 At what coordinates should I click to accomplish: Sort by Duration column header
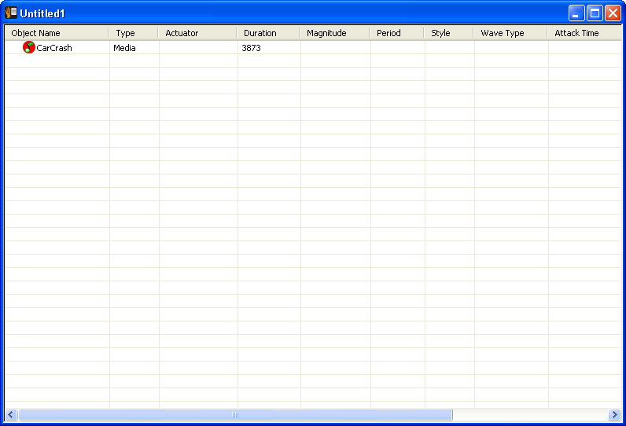268,33
